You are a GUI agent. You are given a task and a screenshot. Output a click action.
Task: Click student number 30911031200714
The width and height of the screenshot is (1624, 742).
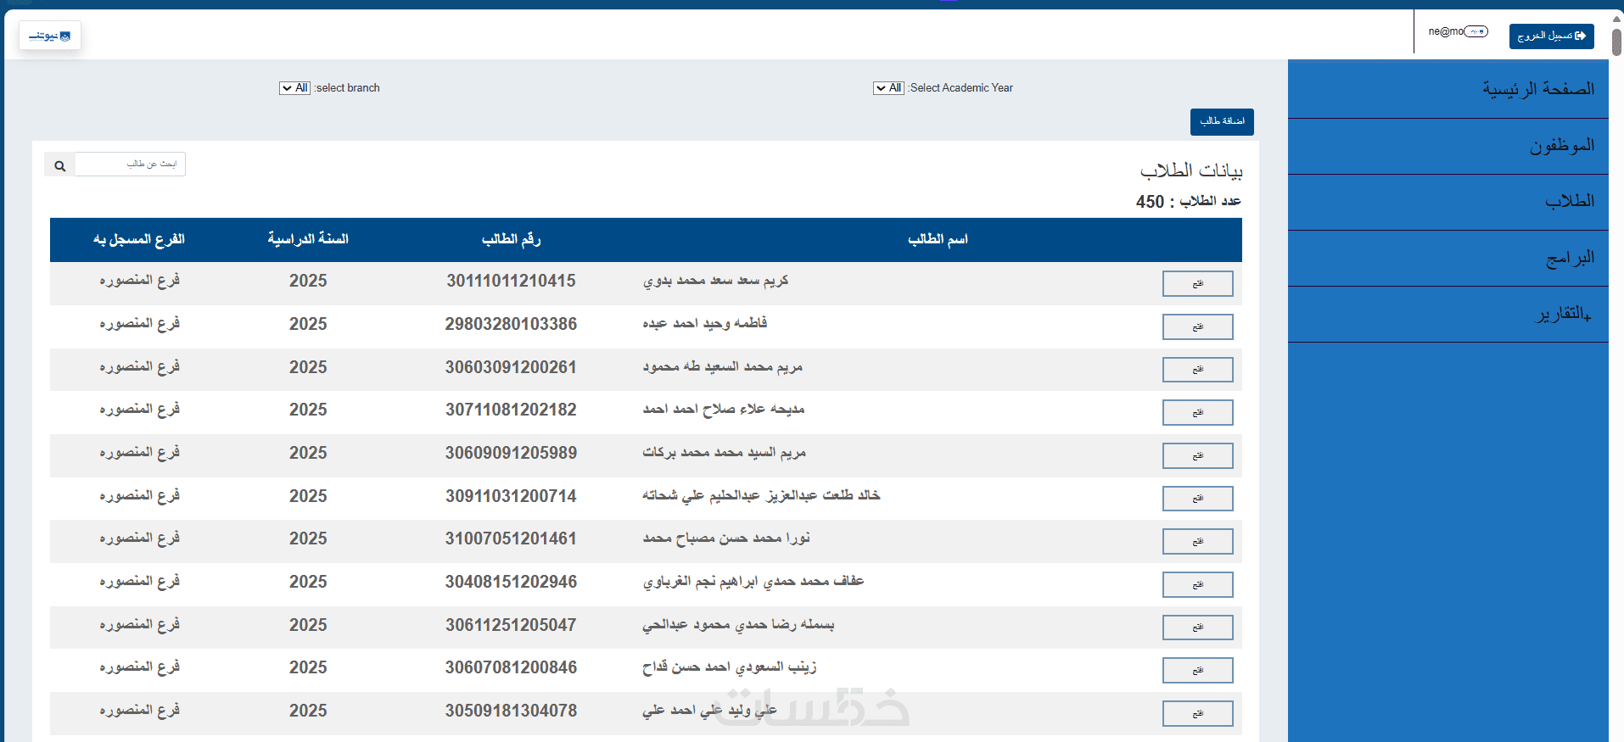click(511, 496)
